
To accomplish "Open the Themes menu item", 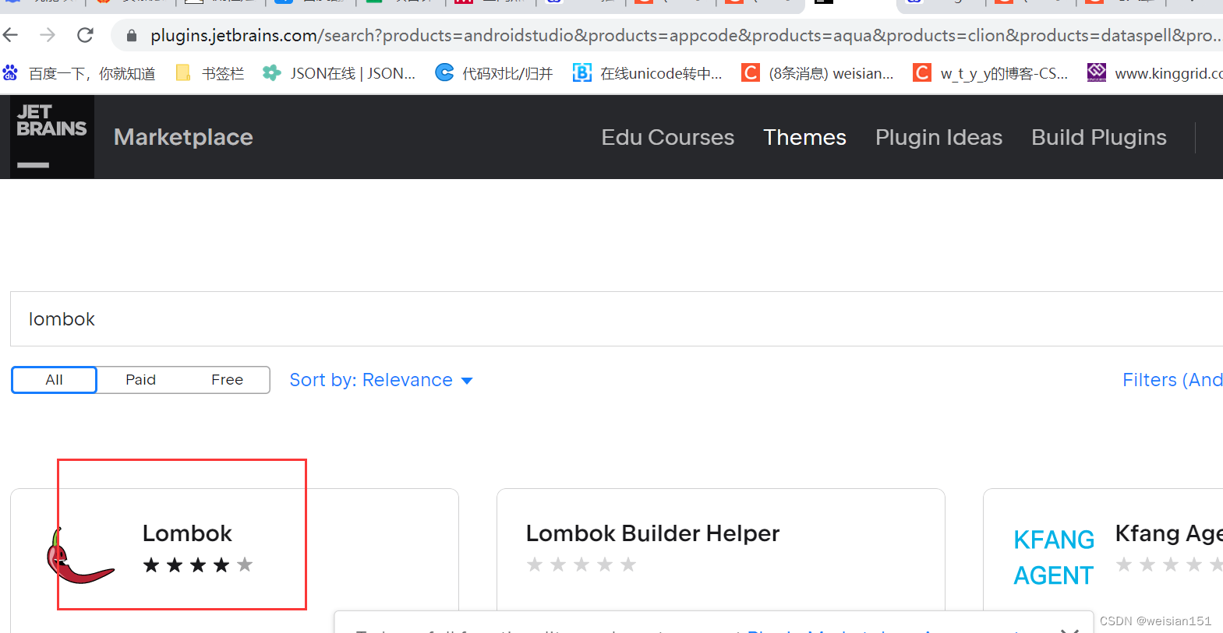I will [804, 137].
